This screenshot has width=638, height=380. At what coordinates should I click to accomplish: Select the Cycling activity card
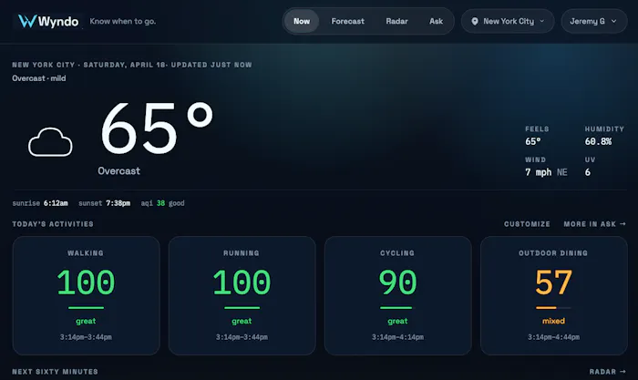397,296
